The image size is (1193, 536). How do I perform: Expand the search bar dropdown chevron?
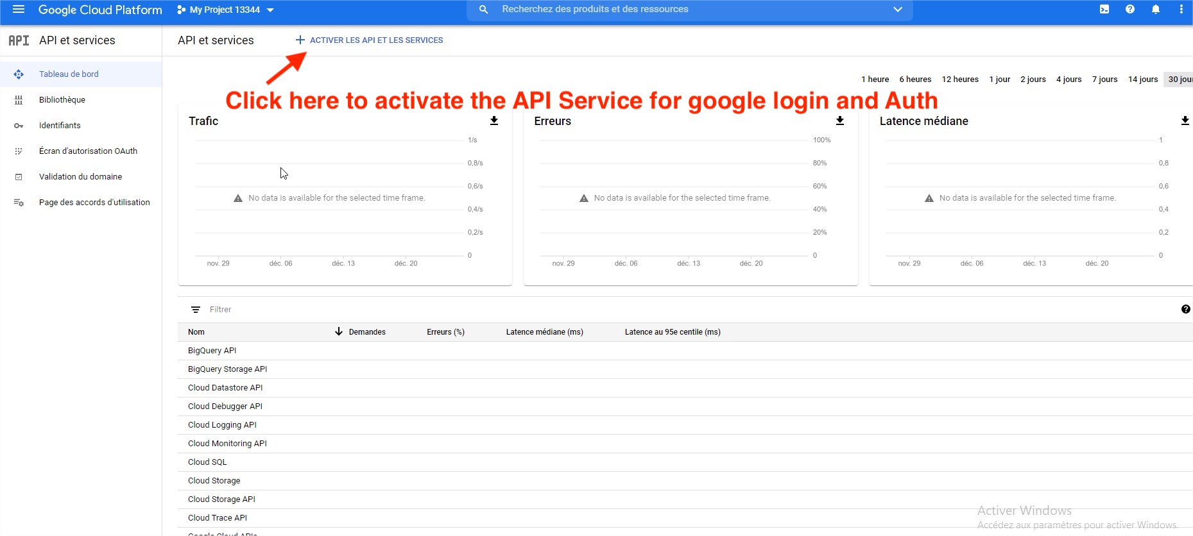(898, 10)
